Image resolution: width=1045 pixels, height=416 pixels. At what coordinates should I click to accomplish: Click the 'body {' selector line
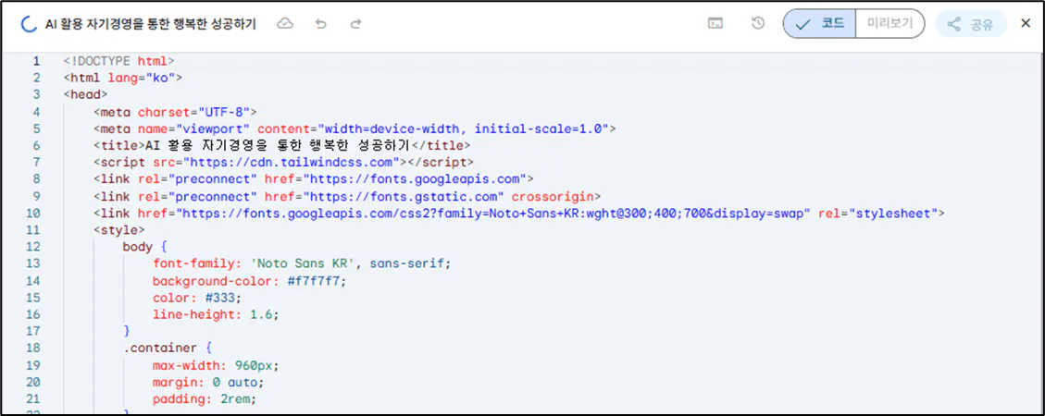[144, 247]
